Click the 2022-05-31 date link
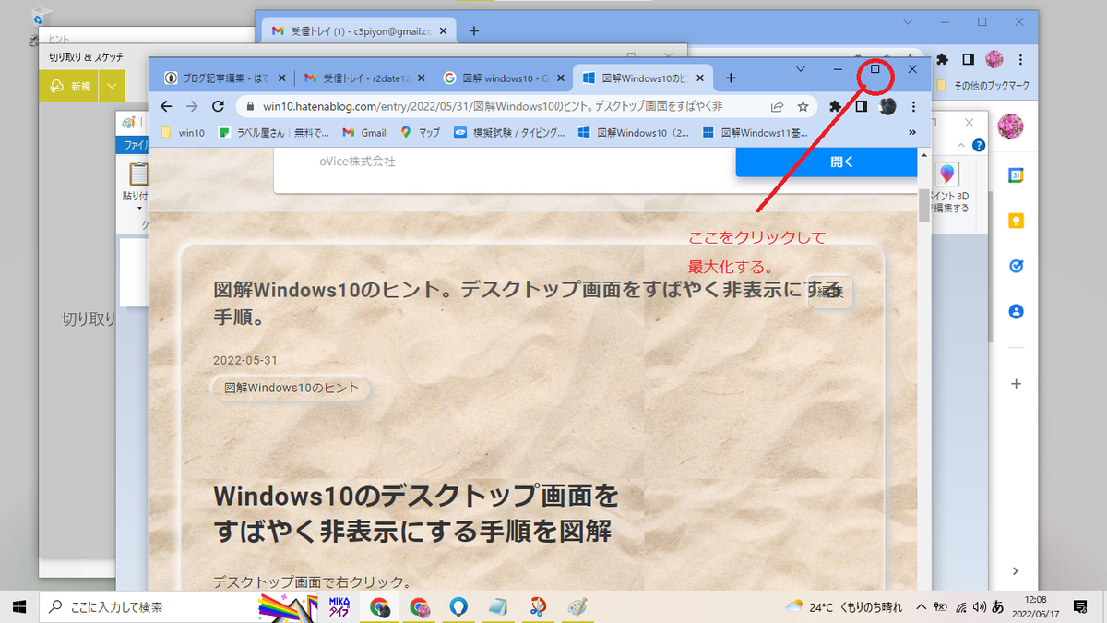Image resolution: width=1107 pixels, height=623 pixels. 244,360
